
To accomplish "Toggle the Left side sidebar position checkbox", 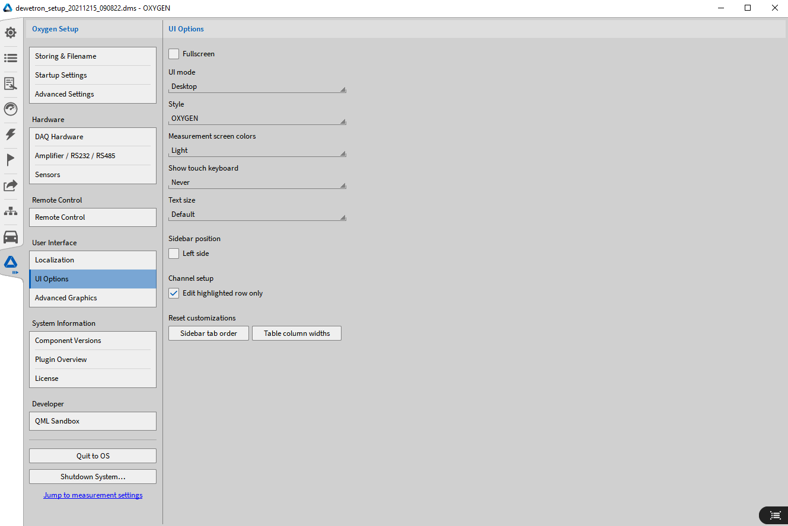I will coord(174,254).
